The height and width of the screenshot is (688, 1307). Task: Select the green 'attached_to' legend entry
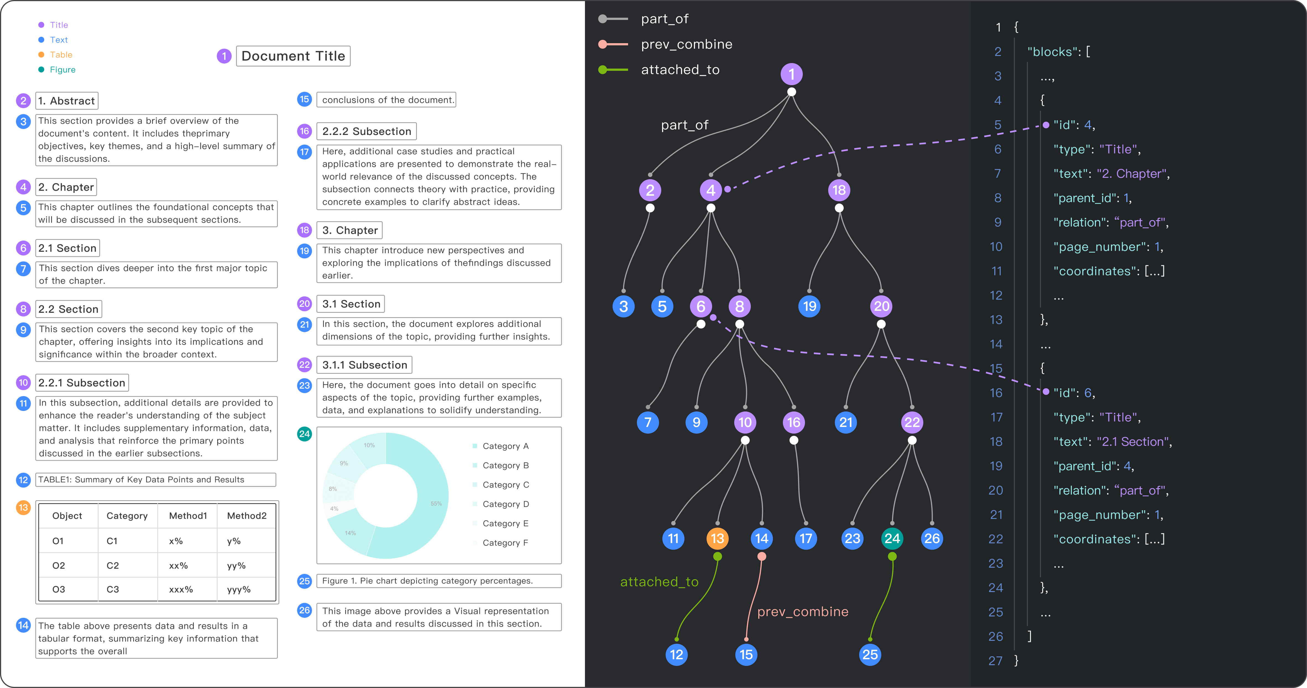pos(659,69)
